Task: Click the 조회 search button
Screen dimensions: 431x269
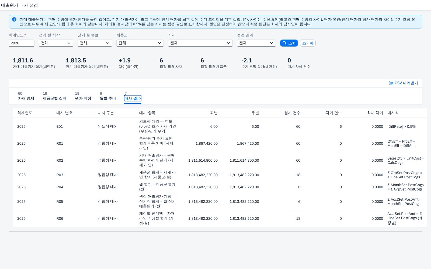Action: click(289, 43)
